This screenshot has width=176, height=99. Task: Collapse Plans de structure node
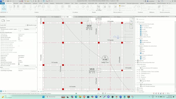coord(137,24)
